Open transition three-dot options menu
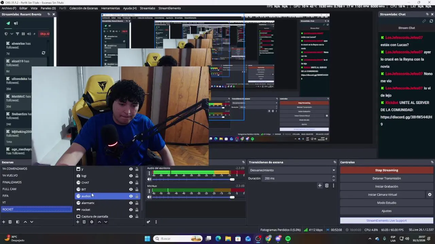This screenshot has width=435, height=244. pyautogui.click(x=333, y=185)
